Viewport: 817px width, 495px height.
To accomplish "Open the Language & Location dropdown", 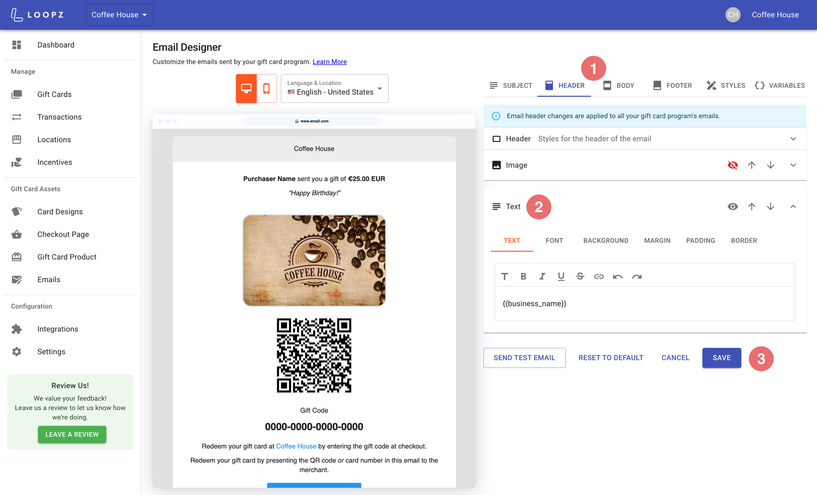I will (x=334, y=88).
